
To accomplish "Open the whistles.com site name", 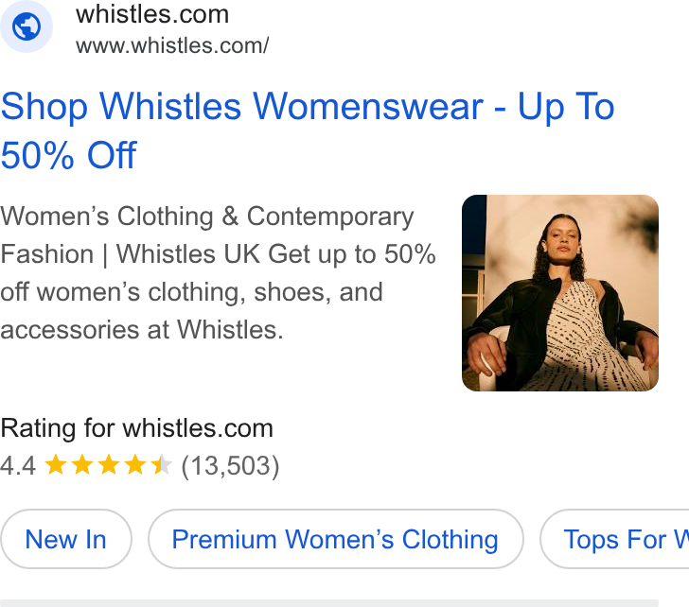I will click(x=152, y=14).
